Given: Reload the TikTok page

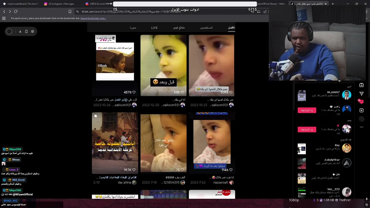Looking at the screenshot, I should 16,12.
